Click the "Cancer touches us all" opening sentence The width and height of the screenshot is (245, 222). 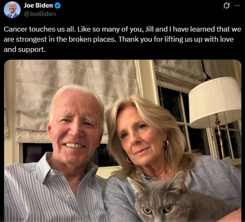[x=40, y=29]
